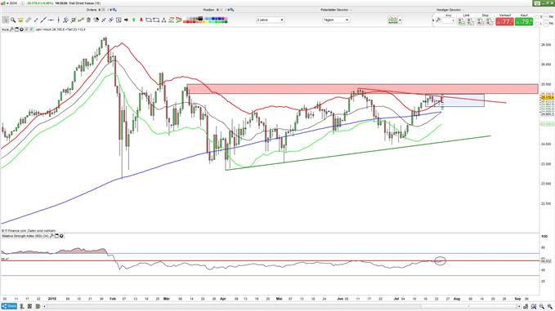This screenshot has height=311, width=555.
Task: Click the Orders label in header
Action: [x=92, y=10]
